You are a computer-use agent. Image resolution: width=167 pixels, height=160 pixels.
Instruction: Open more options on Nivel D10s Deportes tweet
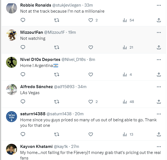(x=159, y=60)
